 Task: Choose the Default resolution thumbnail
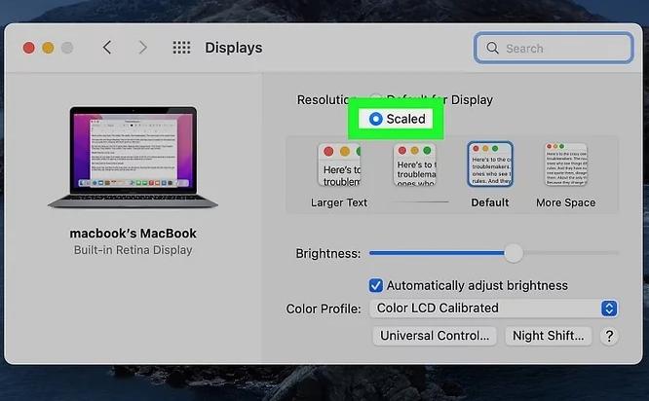[x=490, y=164]
